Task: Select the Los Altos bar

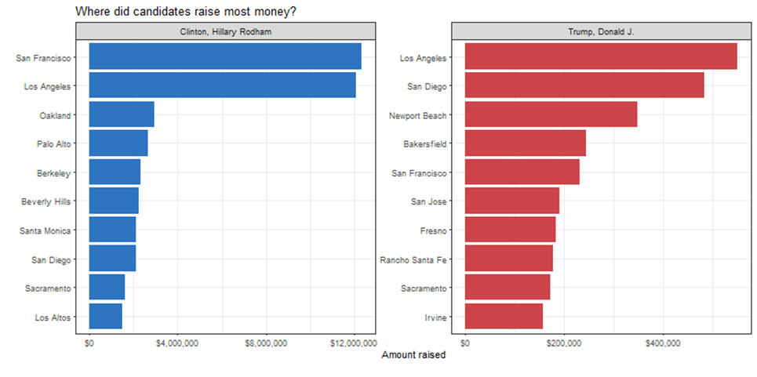Action: click(105, 317)
